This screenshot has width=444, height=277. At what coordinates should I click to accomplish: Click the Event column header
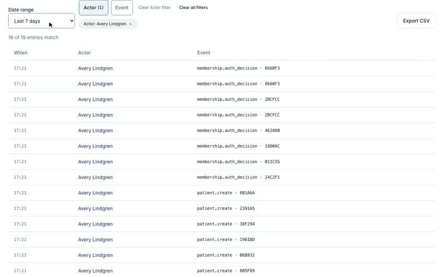point(204,53)
